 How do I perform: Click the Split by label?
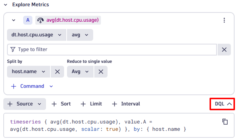pos(15,61)
